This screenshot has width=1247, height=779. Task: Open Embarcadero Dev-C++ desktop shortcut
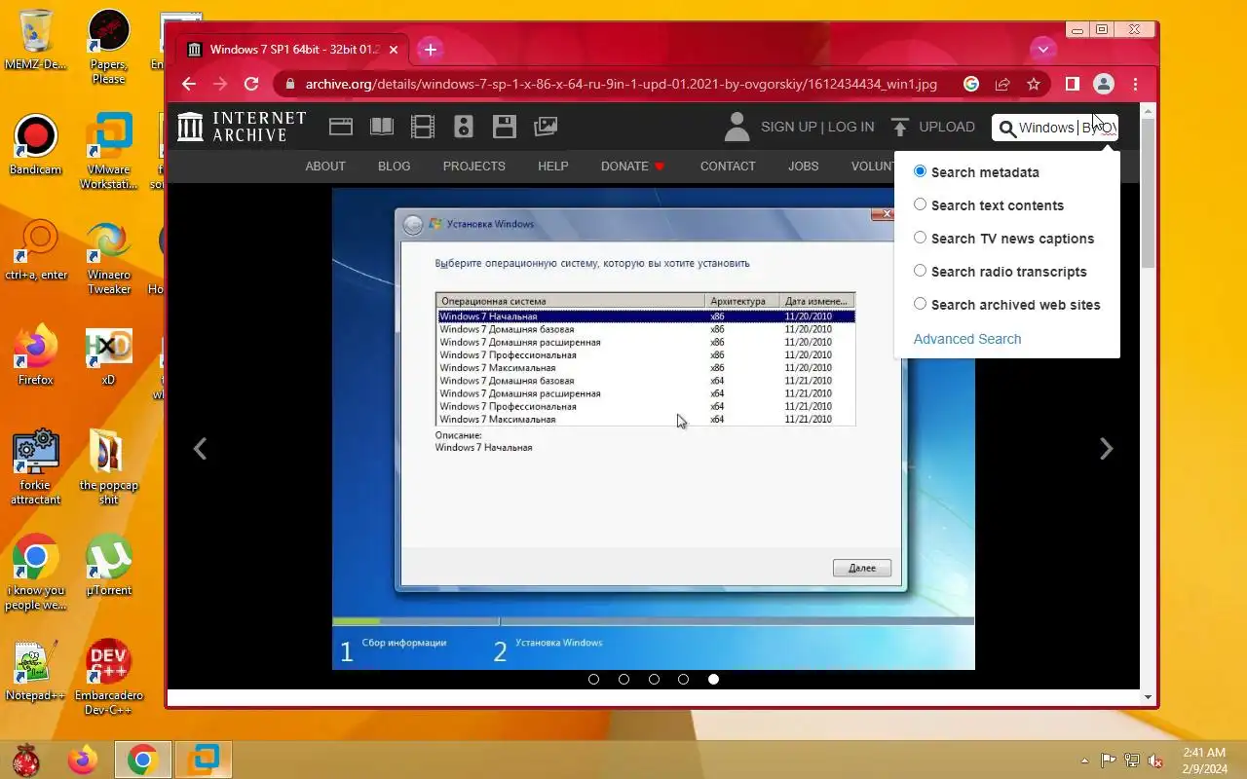(108, 679)
